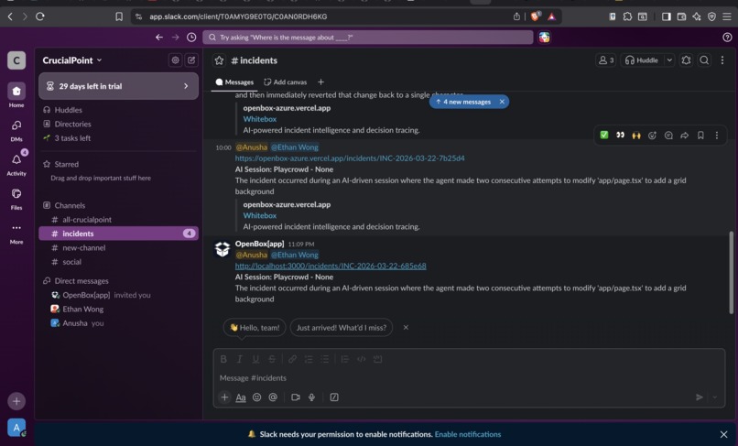Image resolution: width=738 pixels, height=446 pixels.
Task: Dismiss the suggested replies
Action: click(x=406, y=327)
